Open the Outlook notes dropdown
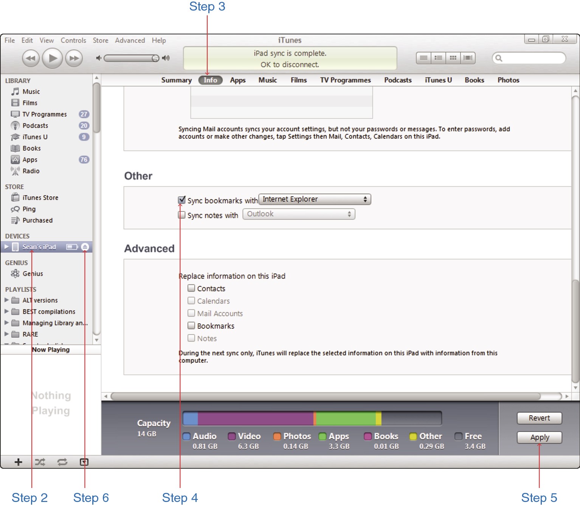The image size is (580, 505). point(299,214)
